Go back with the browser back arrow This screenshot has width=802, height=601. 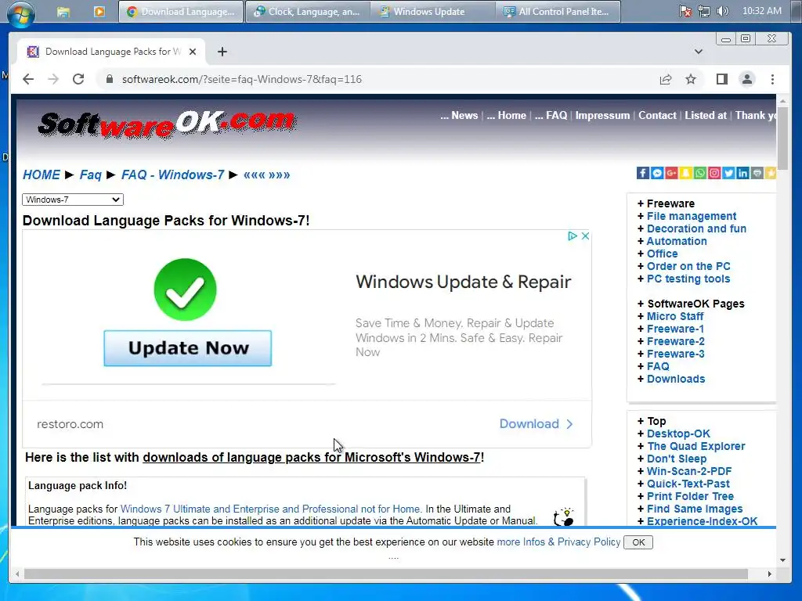click(x=28, y=79)
